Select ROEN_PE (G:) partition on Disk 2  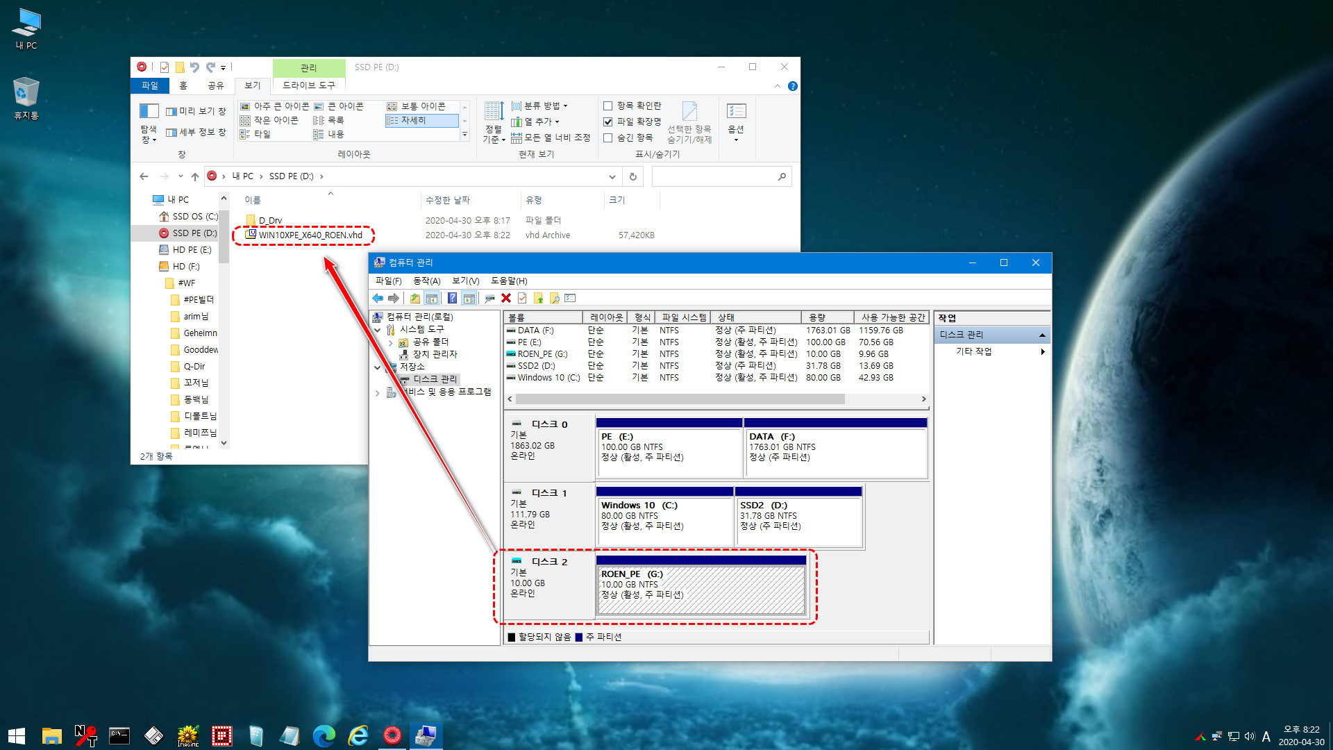[x=701, y=585]
